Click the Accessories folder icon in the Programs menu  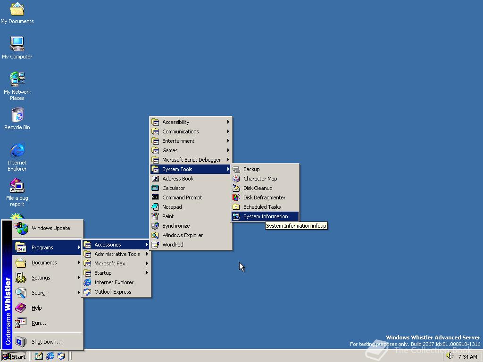87,245
